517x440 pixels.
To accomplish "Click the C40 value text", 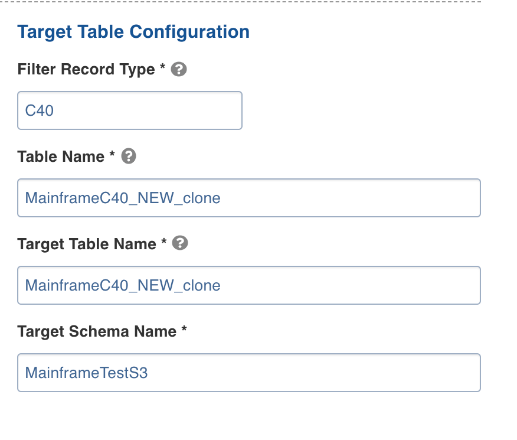I will (x=40, y=110).
